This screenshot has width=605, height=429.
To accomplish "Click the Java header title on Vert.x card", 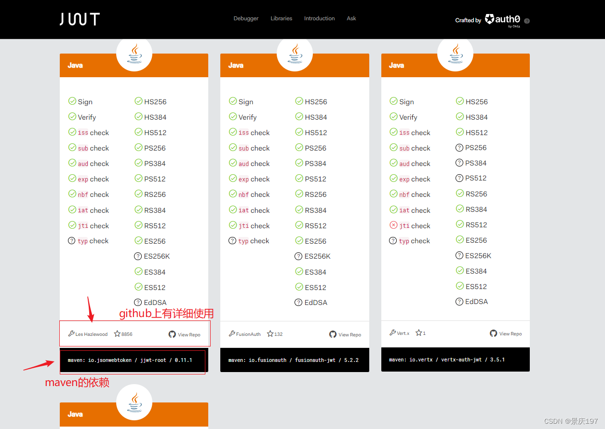I will [396, 65].
